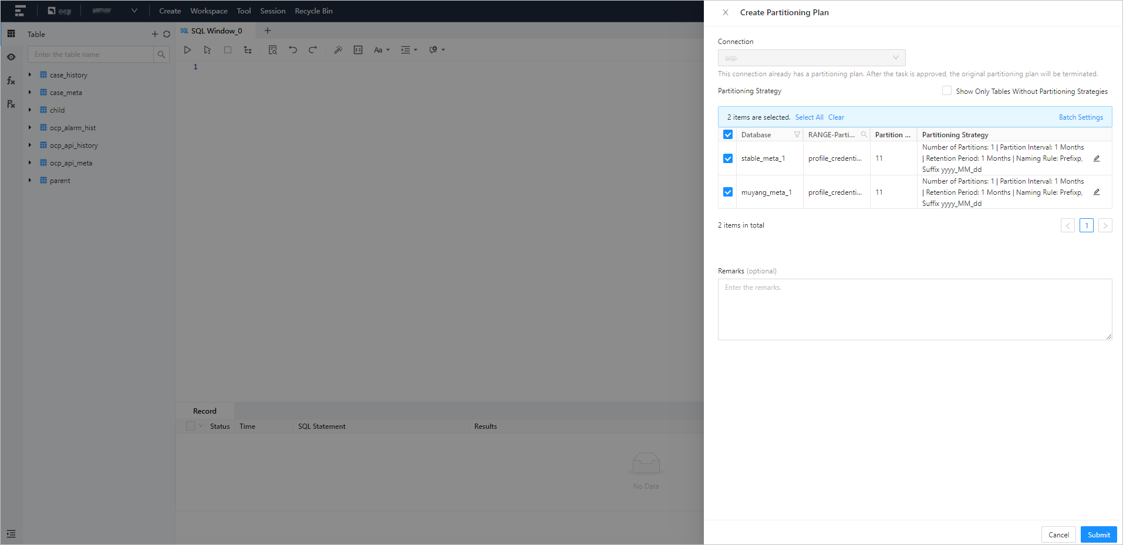Open the Aa case conversion dropdown
This screenshot has width=1123, height=545.
(x=381, y=50)
